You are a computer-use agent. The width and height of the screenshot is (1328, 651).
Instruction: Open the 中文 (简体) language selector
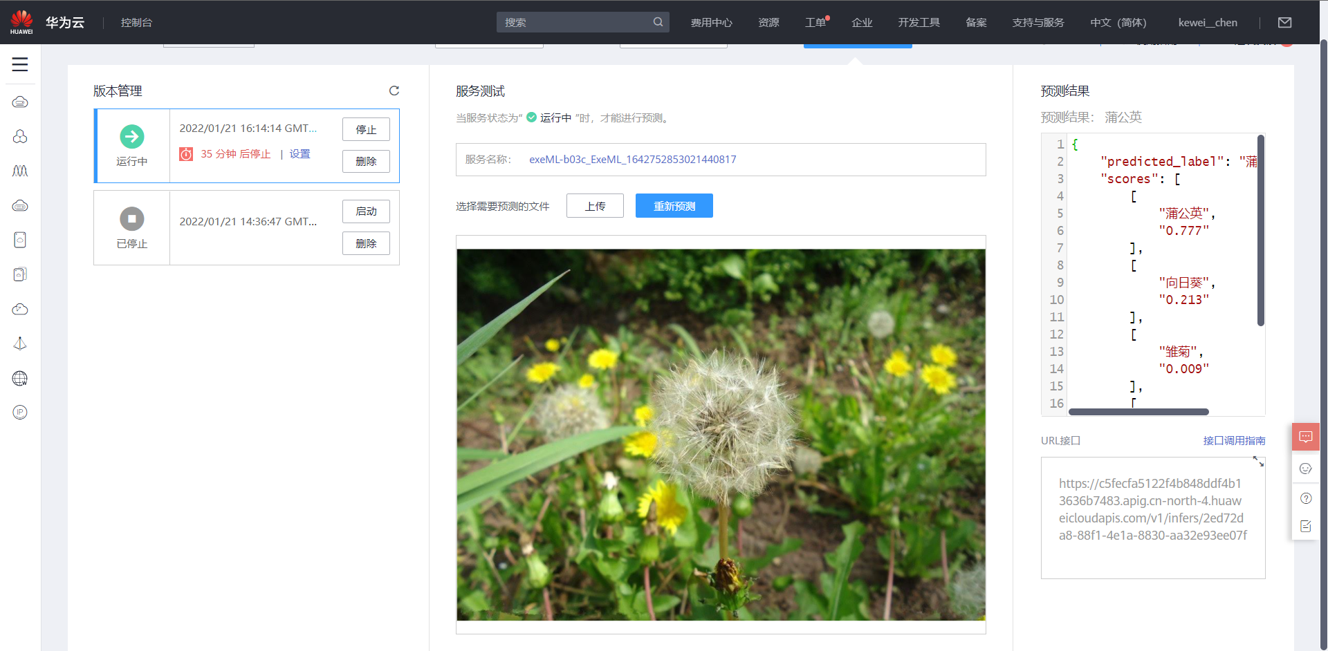1118,22
